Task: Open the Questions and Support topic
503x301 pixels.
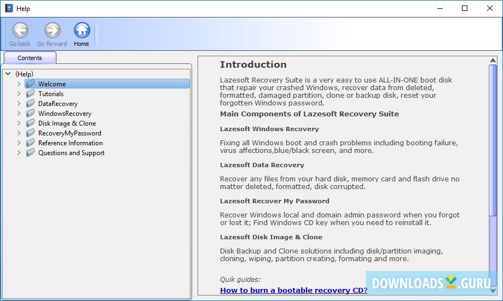Action: tap(72, 153)
